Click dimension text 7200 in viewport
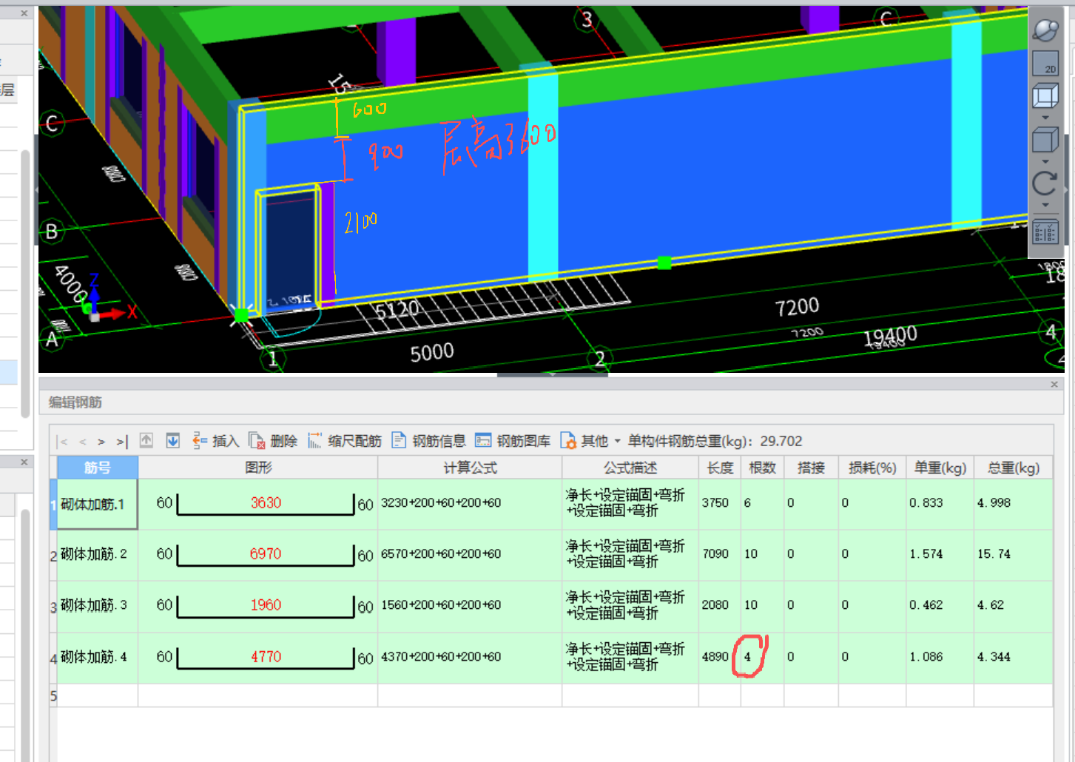This screenshot has width=1075, height=762. 797,307
